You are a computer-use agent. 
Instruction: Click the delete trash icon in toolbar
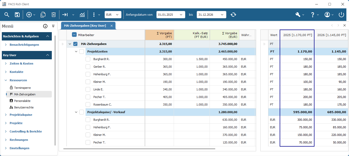[x=53, y=15]
